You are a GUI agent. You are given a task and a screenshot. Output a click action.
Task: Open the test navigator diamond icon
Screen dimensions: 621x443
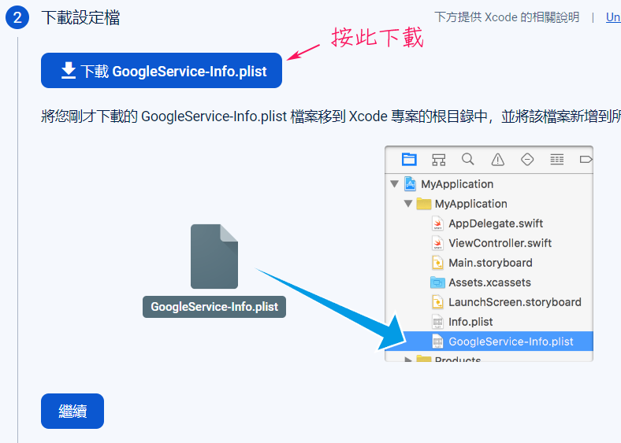click(x=527, y=160)
